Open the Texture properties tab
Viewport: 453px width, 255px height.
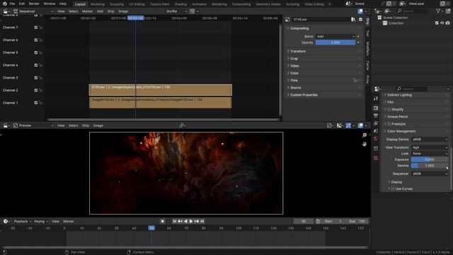(x=376, y=158)
